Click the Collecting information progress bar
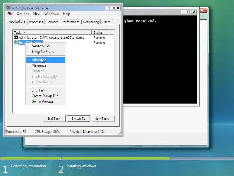This screenshot has width=234, height=176. (30, 158)
